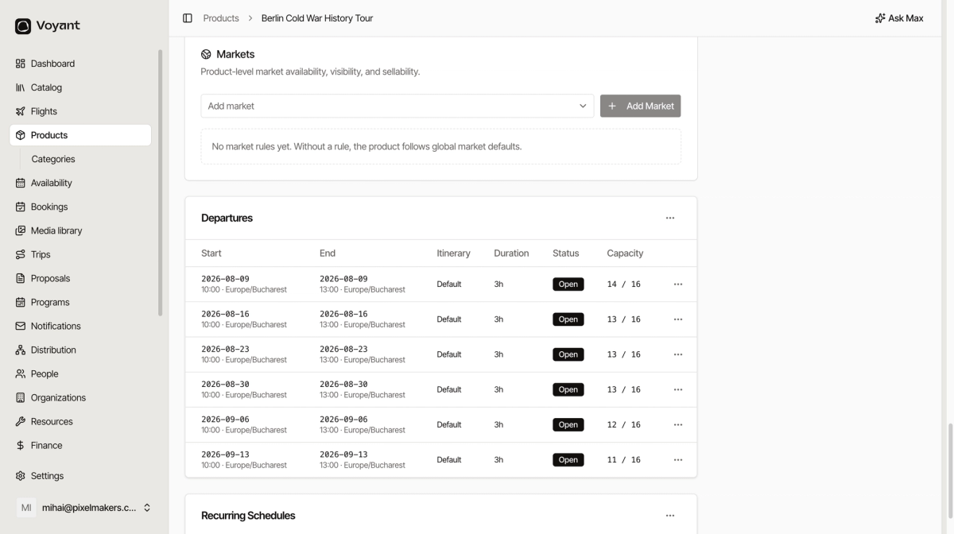Go to Catalog in the sidebar
954x534 pixels.
[x=80, y=87]
